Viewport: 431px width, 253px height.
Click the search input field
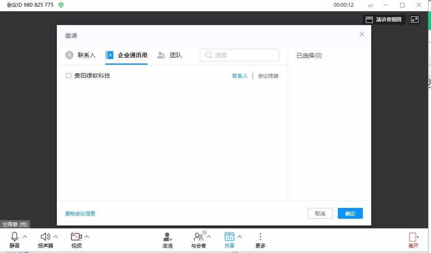coord(239,55)
